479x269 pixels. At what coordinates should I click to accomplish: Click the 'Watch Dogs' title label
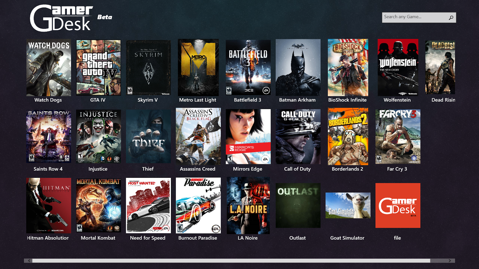coord(48,100)
